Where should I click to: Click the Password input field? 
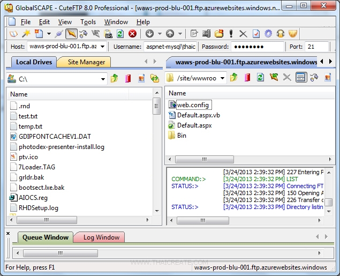click(x=258, y=47)
